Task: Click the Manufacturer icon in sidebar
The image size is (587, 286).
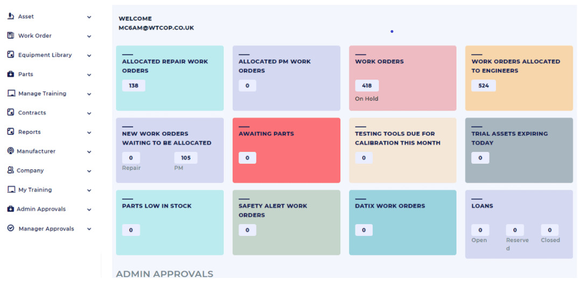Action: (x=11, y=151)
